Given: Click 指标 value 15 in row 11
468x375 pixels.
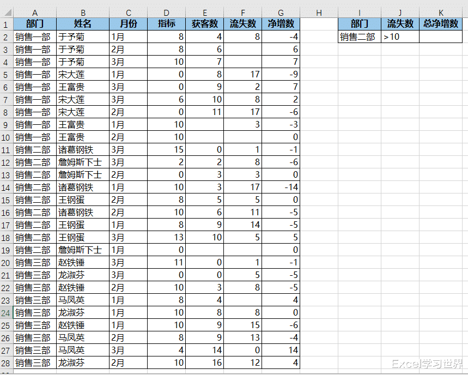Looking at the screenshot, I should (x=167, y=149).
